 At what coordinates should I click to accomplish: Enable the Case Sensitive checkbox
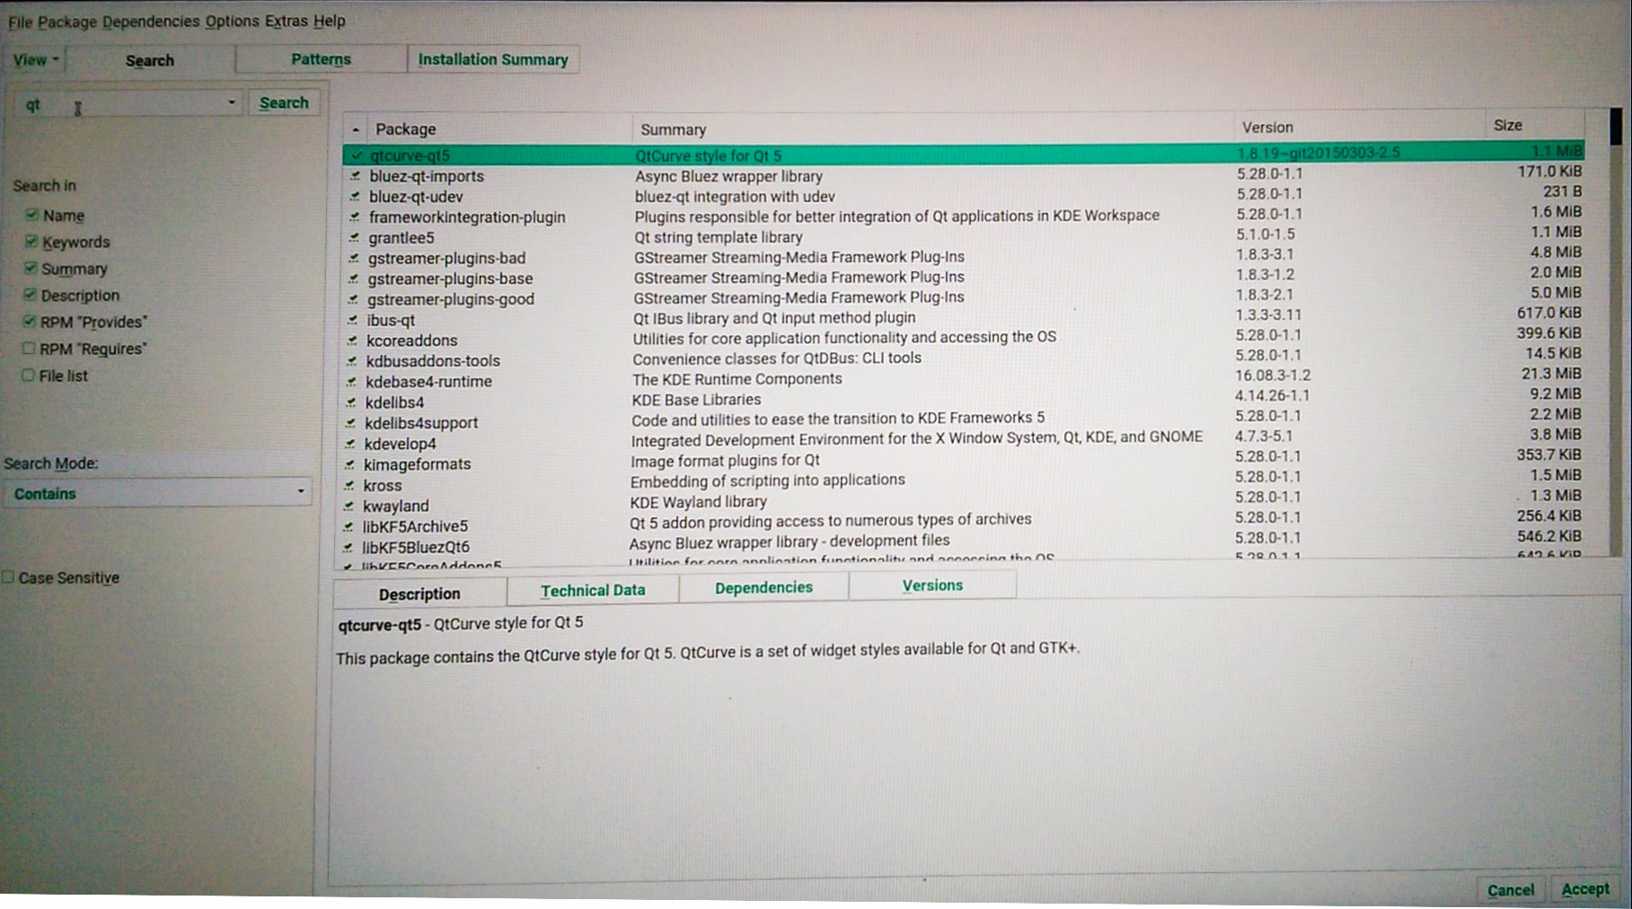pyautogui.click(x=8, y=578)
